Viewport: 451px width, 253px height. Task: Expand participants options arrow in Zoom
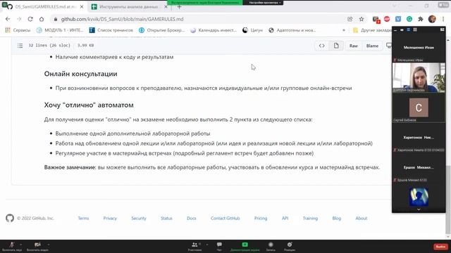[x=206, y=245]
